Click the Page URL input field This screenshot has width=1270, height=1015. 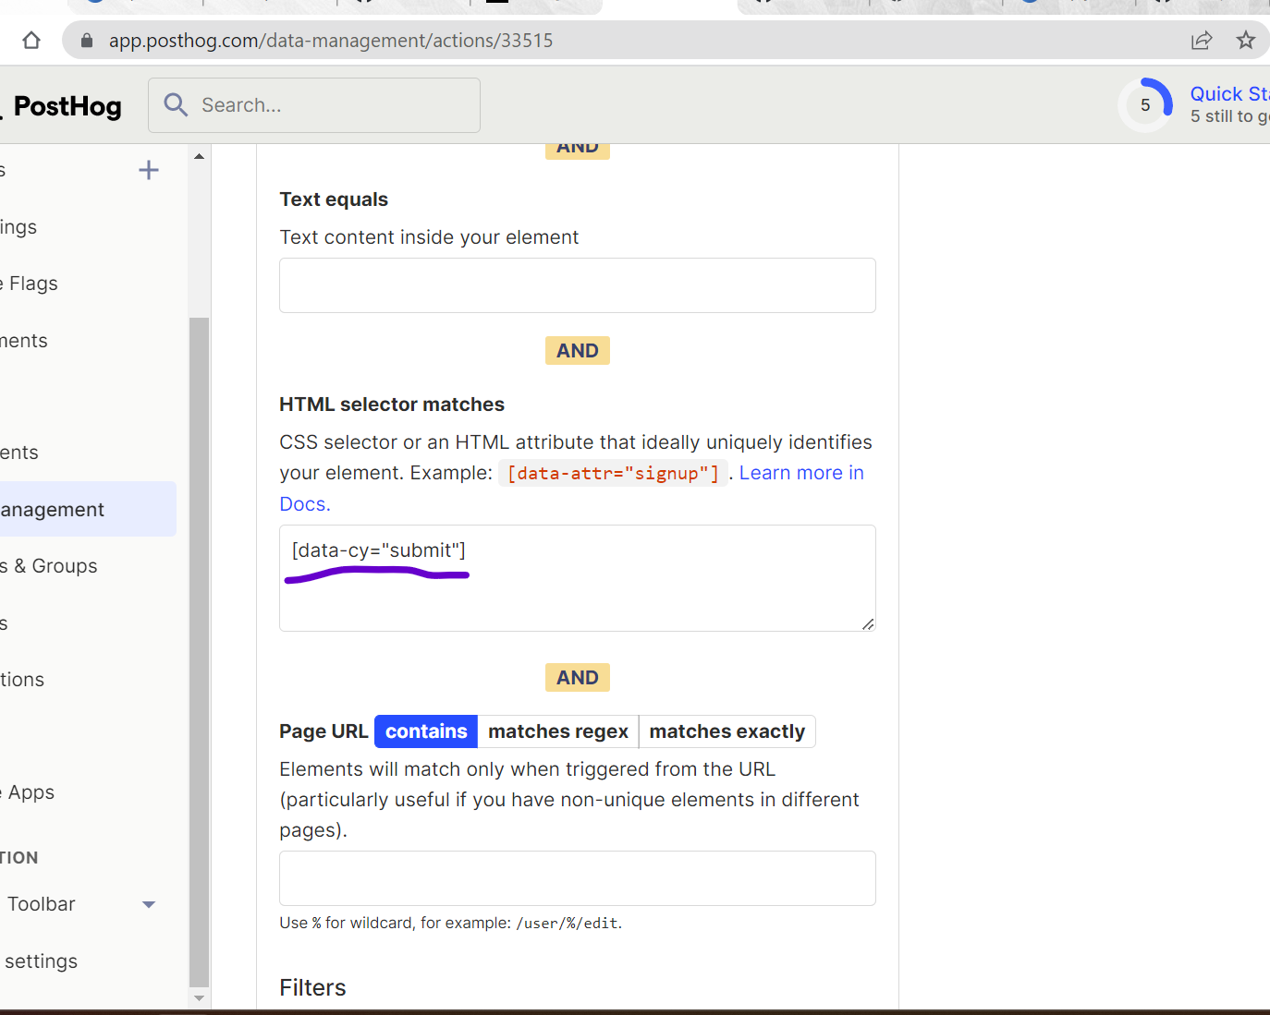578,878
